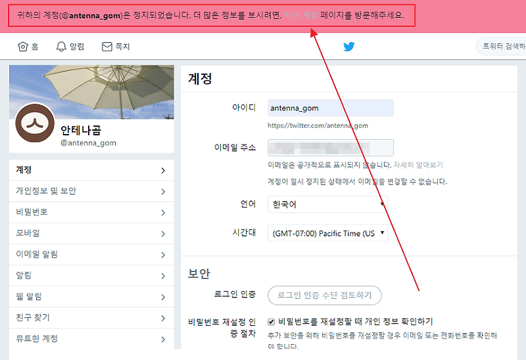Open 개인정보 및 보안 settings
This screenshot has width=526, height=360.
tap(91, 191)
